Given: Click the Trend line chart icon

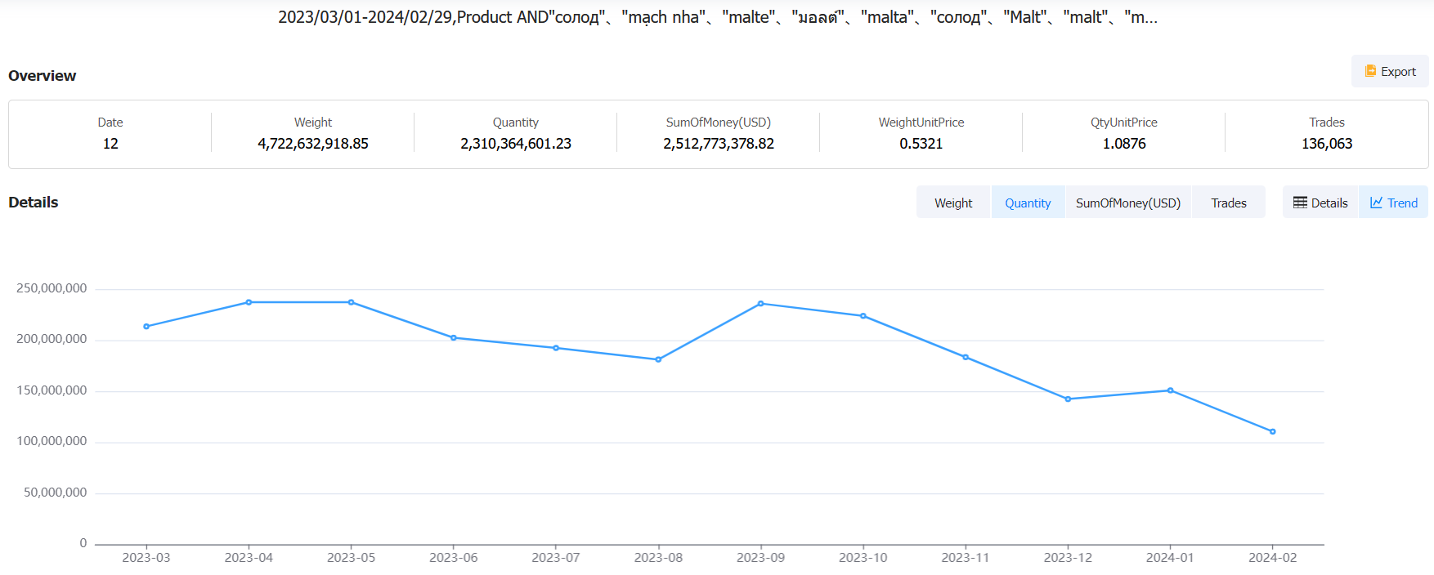Looking at the screenshot, I should click(1377, 203).
